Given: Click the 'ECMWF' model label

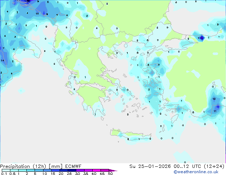Looking at the screenshot, I should [73, 166].
